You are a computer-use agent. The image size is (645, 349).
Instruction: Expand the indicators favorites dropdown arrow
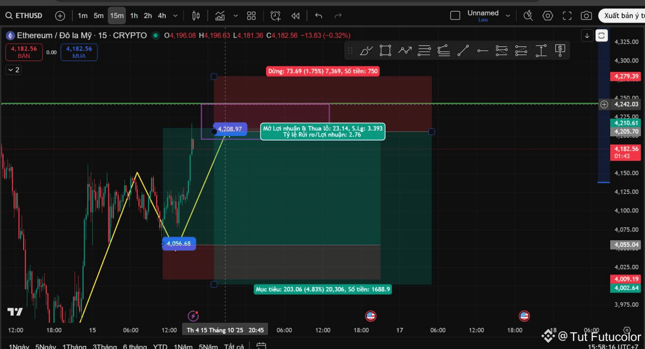(x=236, y=16)
